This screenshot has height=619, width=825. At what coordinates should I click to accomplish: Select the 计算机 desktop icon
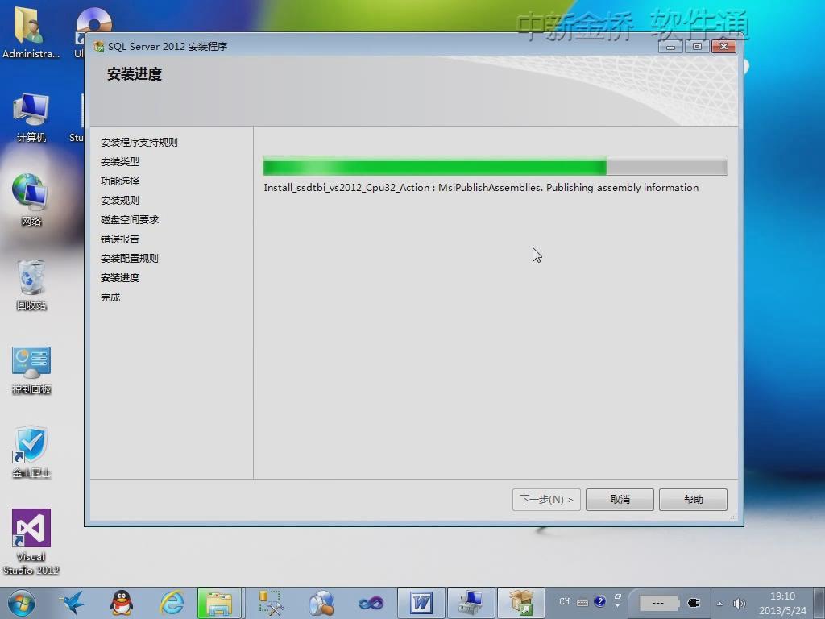pyautogui.click(x=31, y=117)
